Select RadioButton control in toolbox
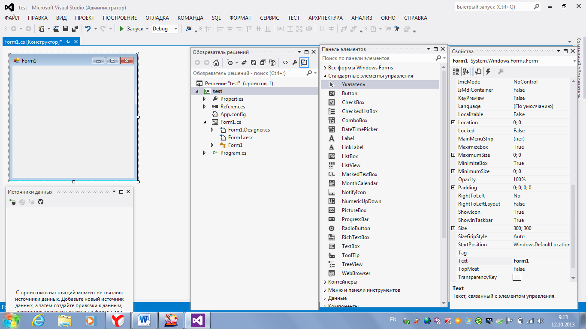 pyautogui.click(x=356, y=228)
